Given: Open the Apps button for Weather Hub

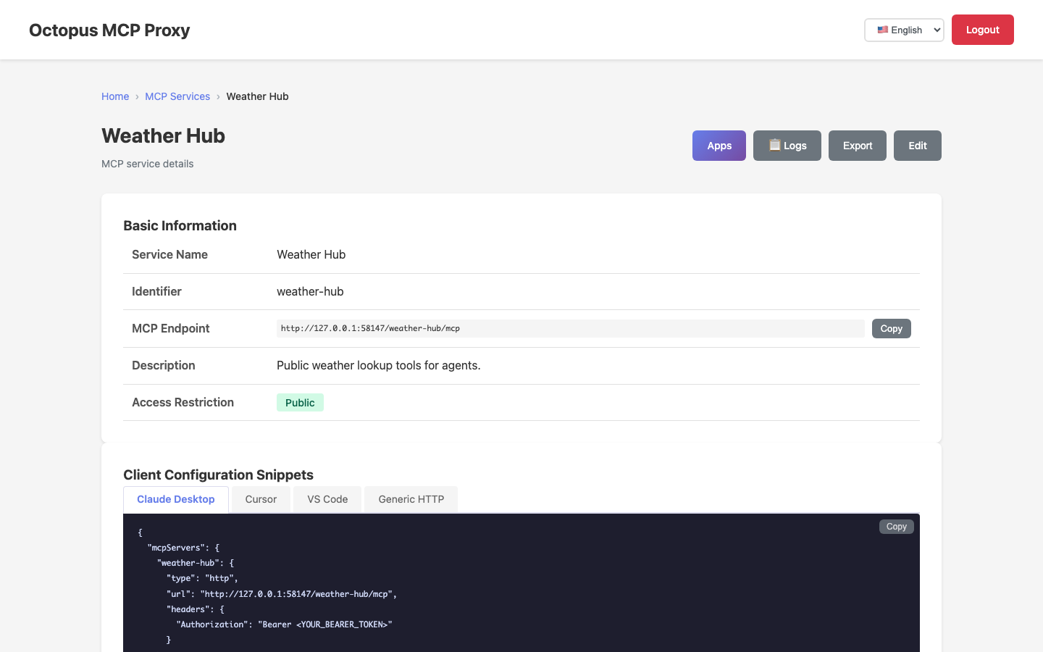Looking at the screenshot, I should (x=719, y=146).
